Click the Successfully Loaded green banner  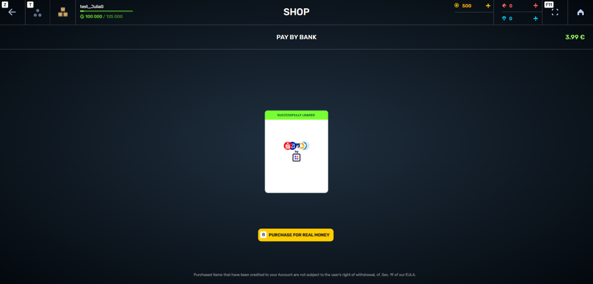pos(296,115)
